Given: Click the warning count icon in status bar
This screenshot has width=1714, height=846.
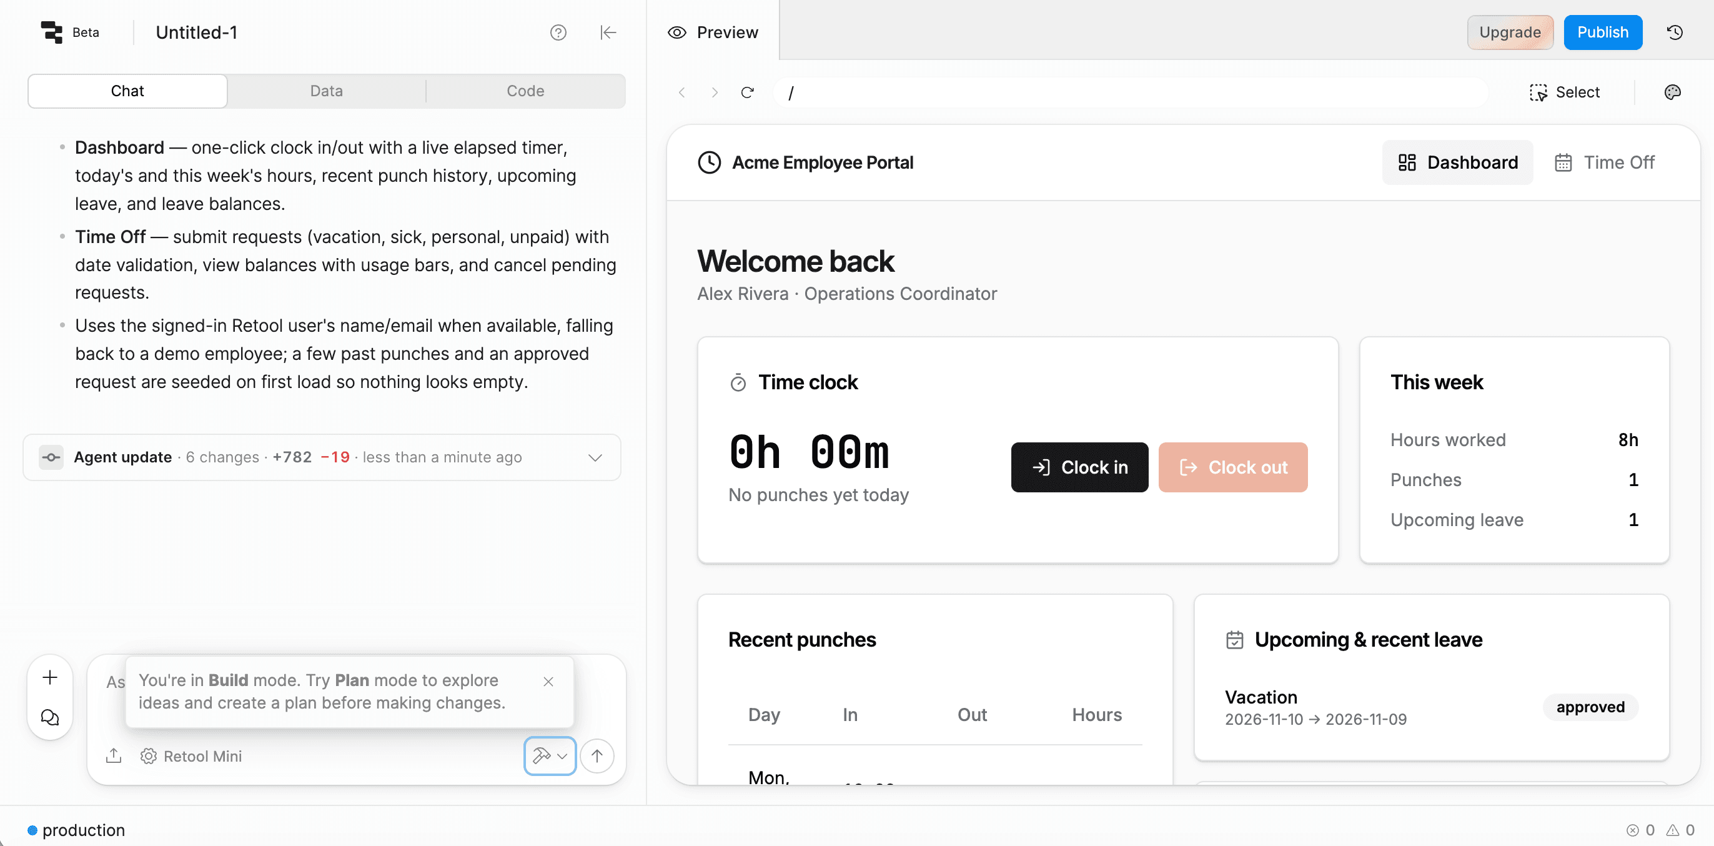Looking at the screenshot, I should (x=1672, y=830).
